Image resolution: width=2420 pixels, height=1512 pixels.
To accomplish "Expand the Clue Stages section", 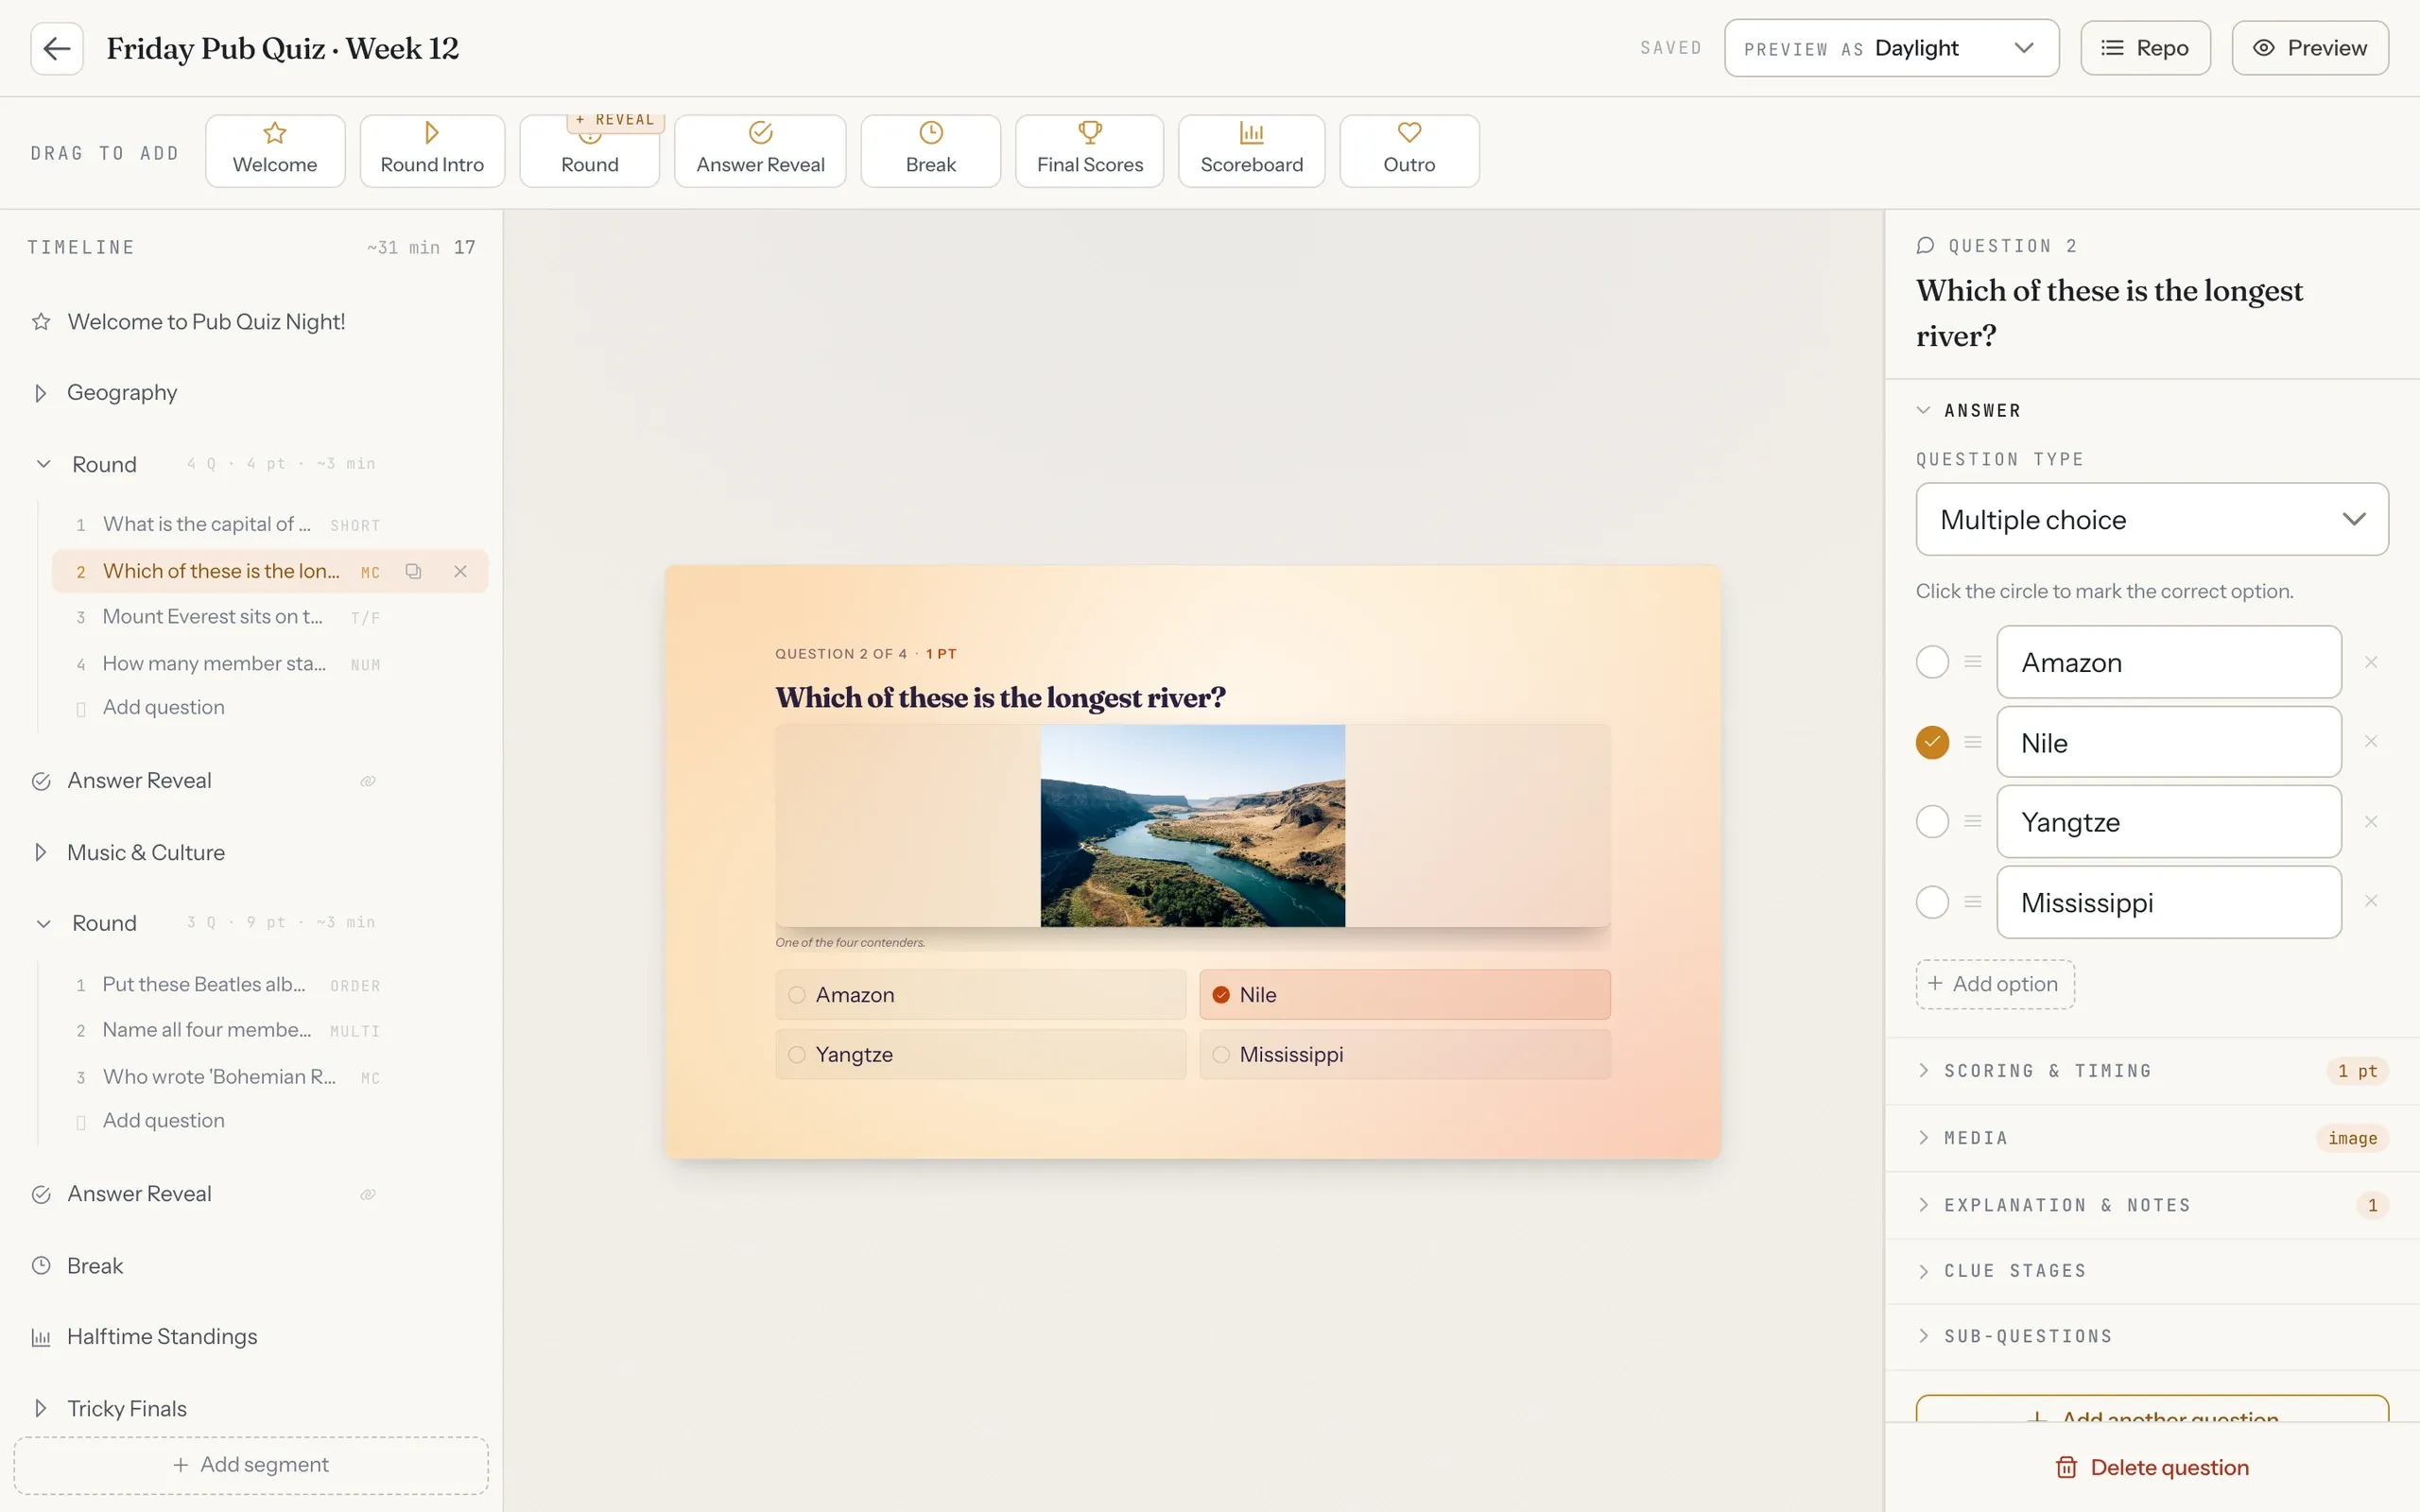I will 2151,1271.
